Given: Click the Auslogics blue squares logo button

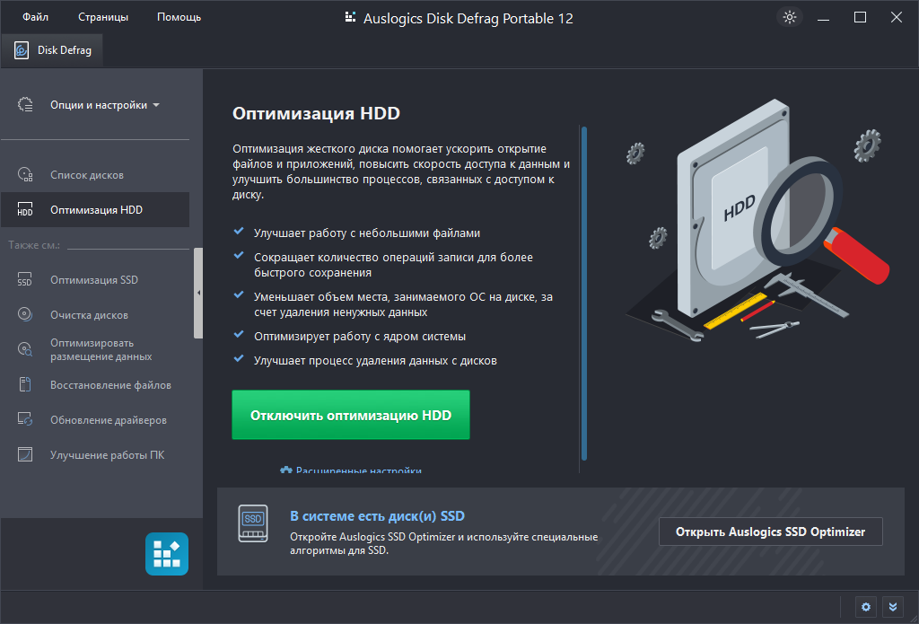Looking at the screenshot, I should point(167,554).
